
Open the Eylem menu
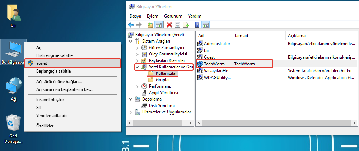click(x=152, y=16)
